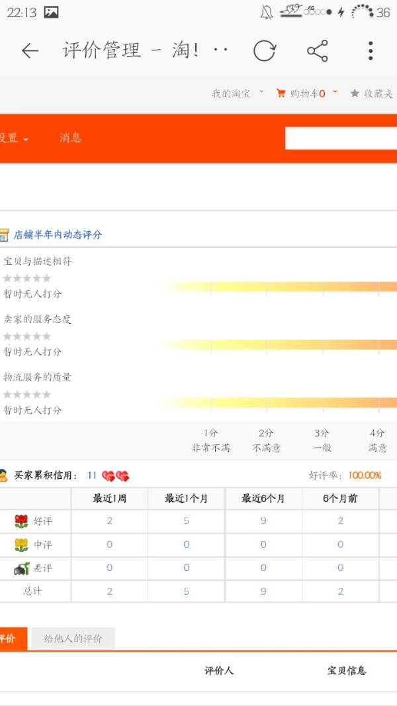Tap the gray stars under 卖家的服务态度
Screen dimensions: 397x706
pyautogui.click(x=27, y=336)
